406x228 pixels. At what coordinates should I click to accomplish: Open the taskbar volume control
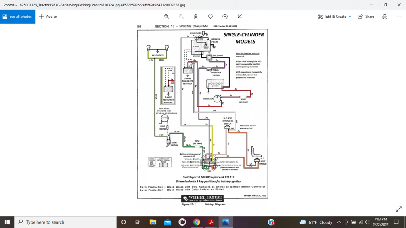[368, 222]
